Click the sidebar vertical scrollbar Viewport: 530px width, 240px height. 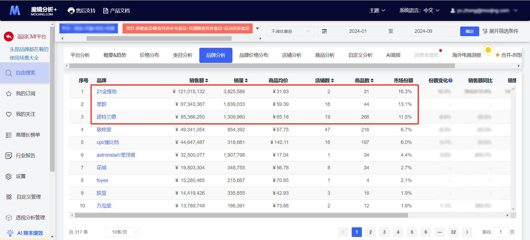52,99
